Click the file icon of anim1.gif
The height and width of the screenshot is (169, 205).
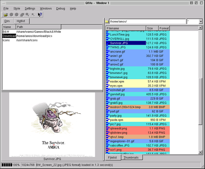[108, 56]
